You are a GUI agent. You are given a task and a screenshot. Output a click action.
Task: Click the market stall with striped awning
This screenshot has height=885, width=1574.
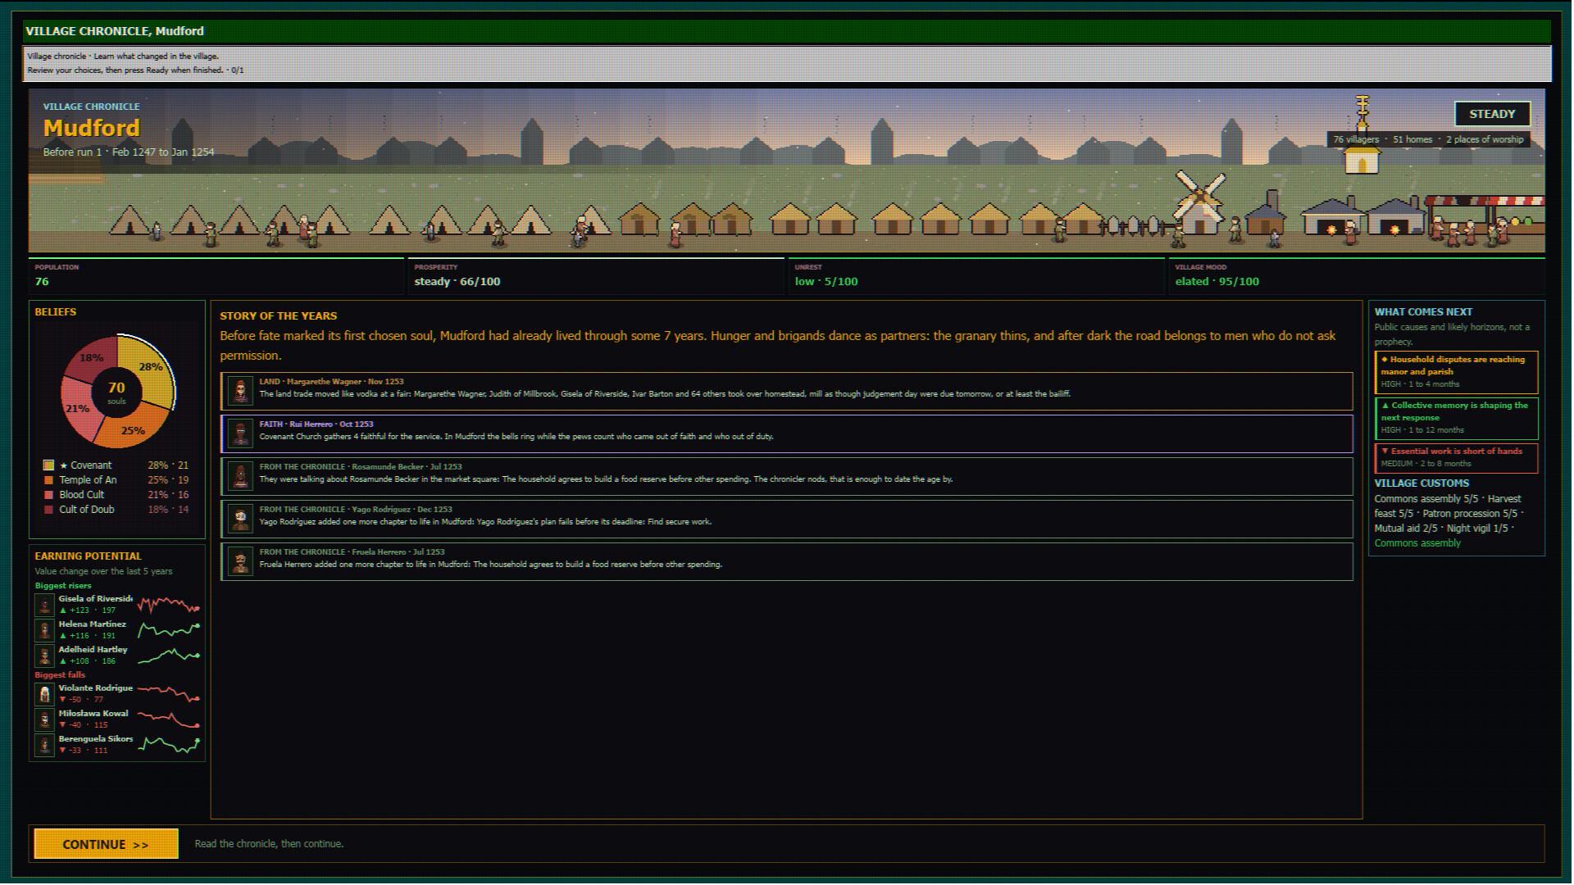coord(1484,218)
